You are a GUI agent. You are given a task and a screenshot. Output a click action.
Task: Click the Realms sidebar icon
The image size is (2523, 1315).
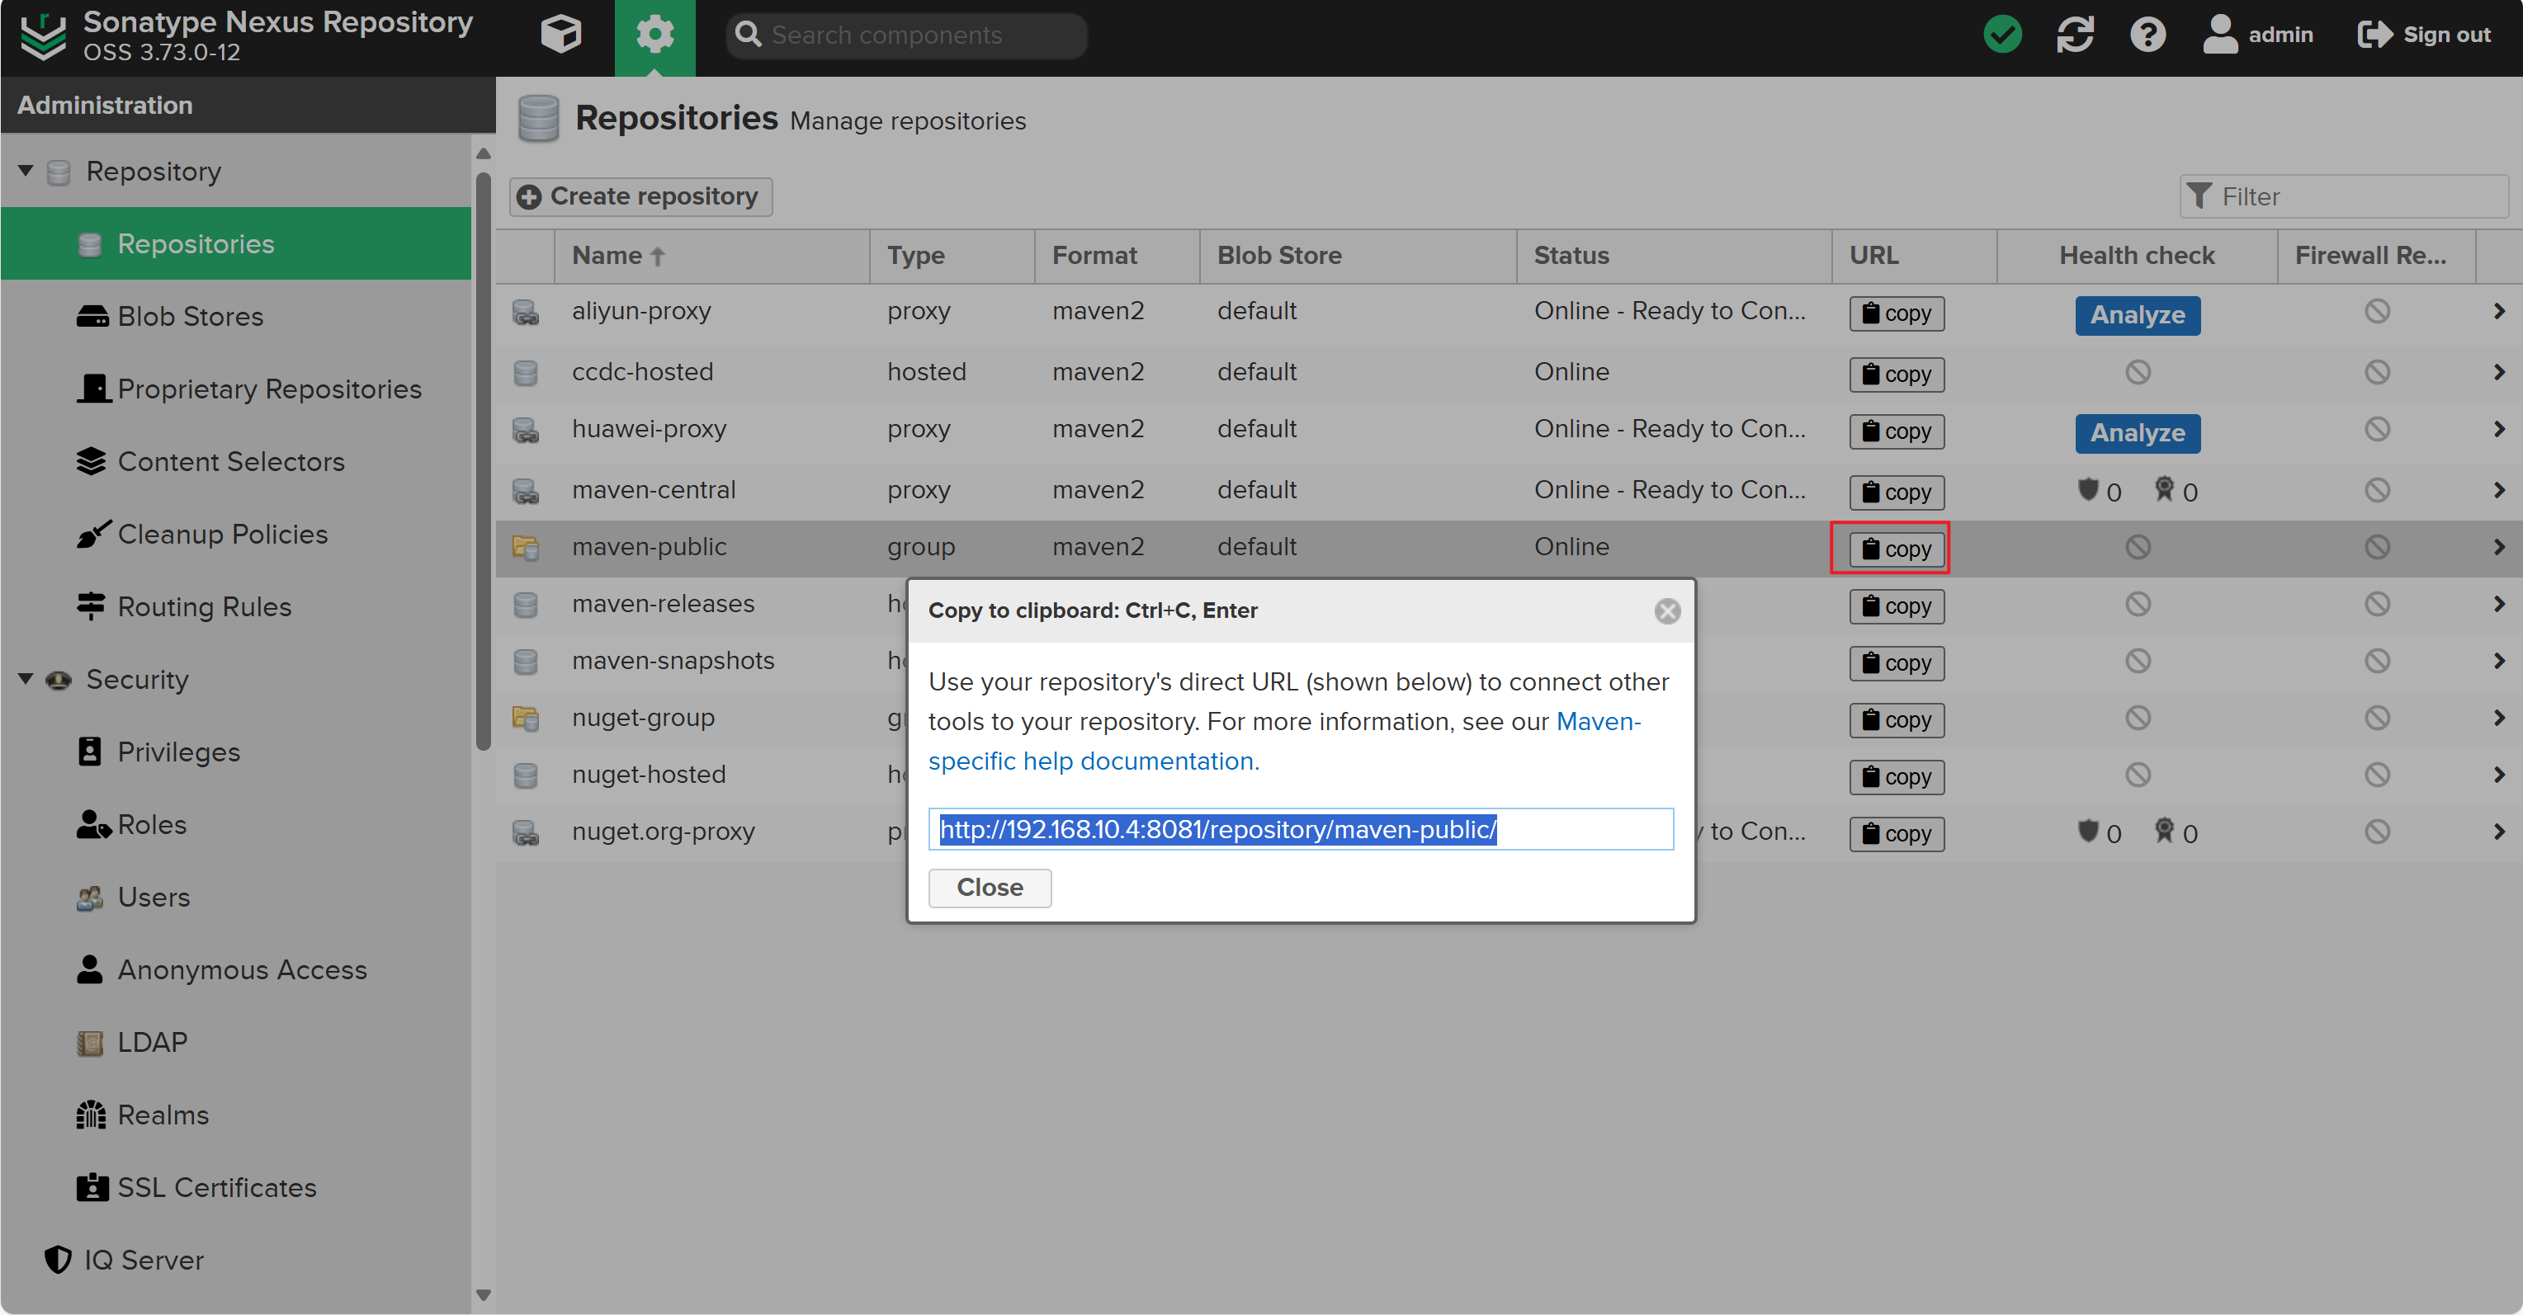point(91,1115)
